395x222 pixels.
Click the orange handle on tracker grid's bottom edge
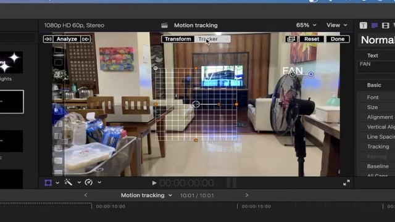point(196,140)
